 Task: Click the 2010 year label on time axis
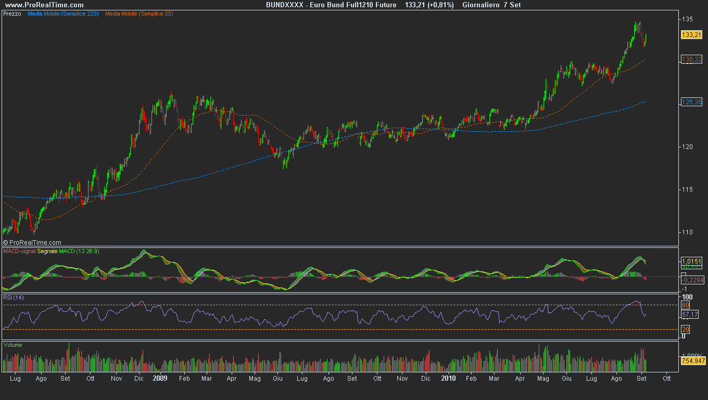click(448, 378)
